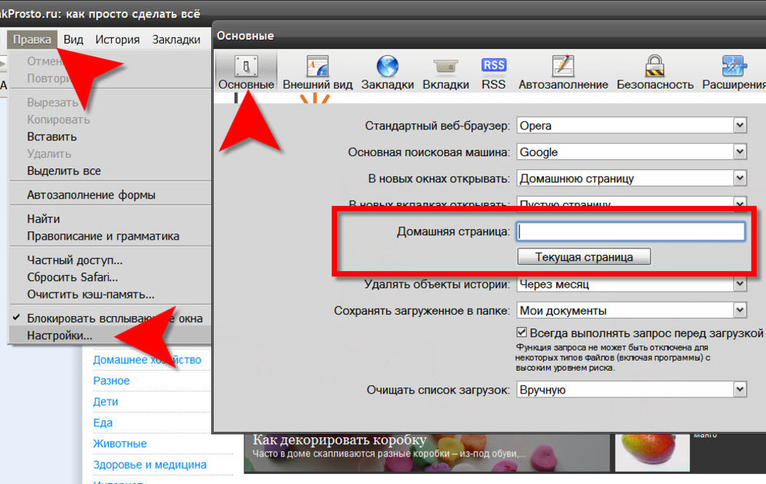Open the Закладки globe preferences pane

(388, 72)
